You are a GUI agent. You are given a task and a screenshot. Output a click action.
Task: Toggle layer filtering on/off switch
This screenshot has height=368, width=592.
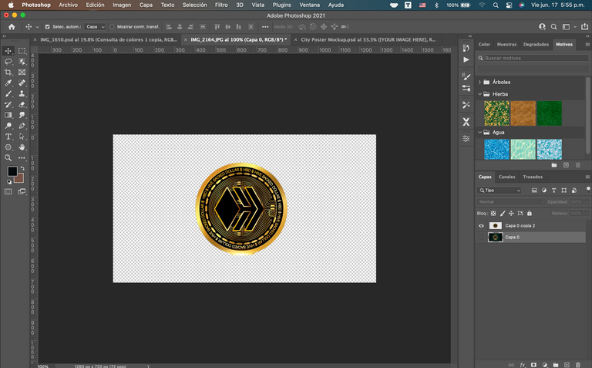(x=588, y=189)
